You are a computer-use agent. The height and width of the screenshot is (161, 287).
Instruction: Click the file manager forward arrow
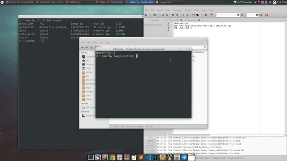(x=87, y=47)
